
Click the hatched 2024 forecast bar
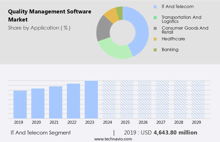click(x=109, y=100)
